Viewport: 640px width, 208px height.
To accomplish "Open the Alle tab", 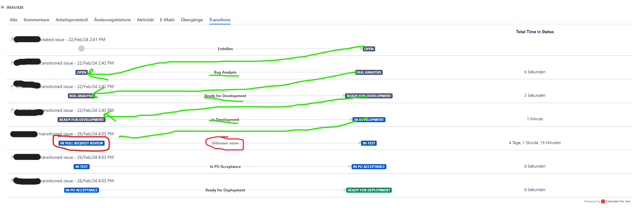I will coord(13,20).
